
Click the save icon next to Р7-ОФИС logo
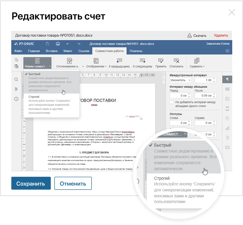(x=48, y=44)
